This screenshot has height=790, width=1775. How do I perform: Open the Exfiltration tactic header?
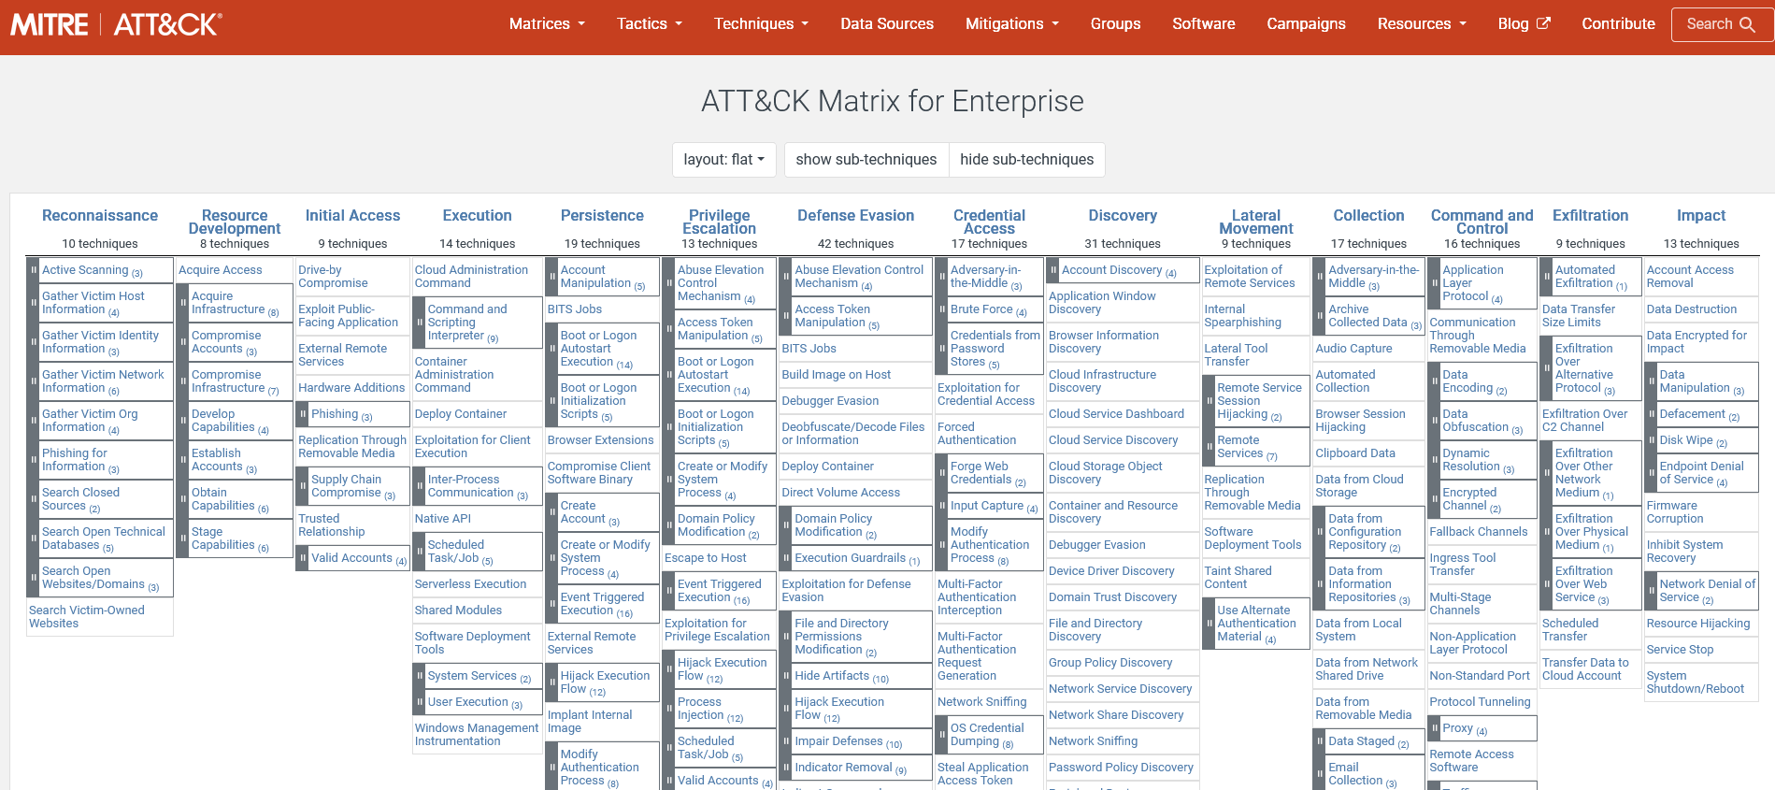point(1590,216)
